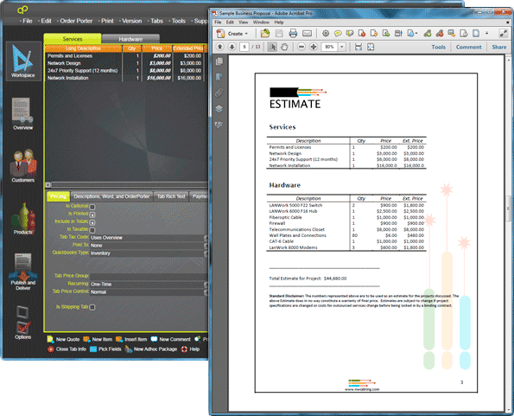Expand the quick tools customize arrow
This screenshot has width=514, height=416.
[487, 33]
